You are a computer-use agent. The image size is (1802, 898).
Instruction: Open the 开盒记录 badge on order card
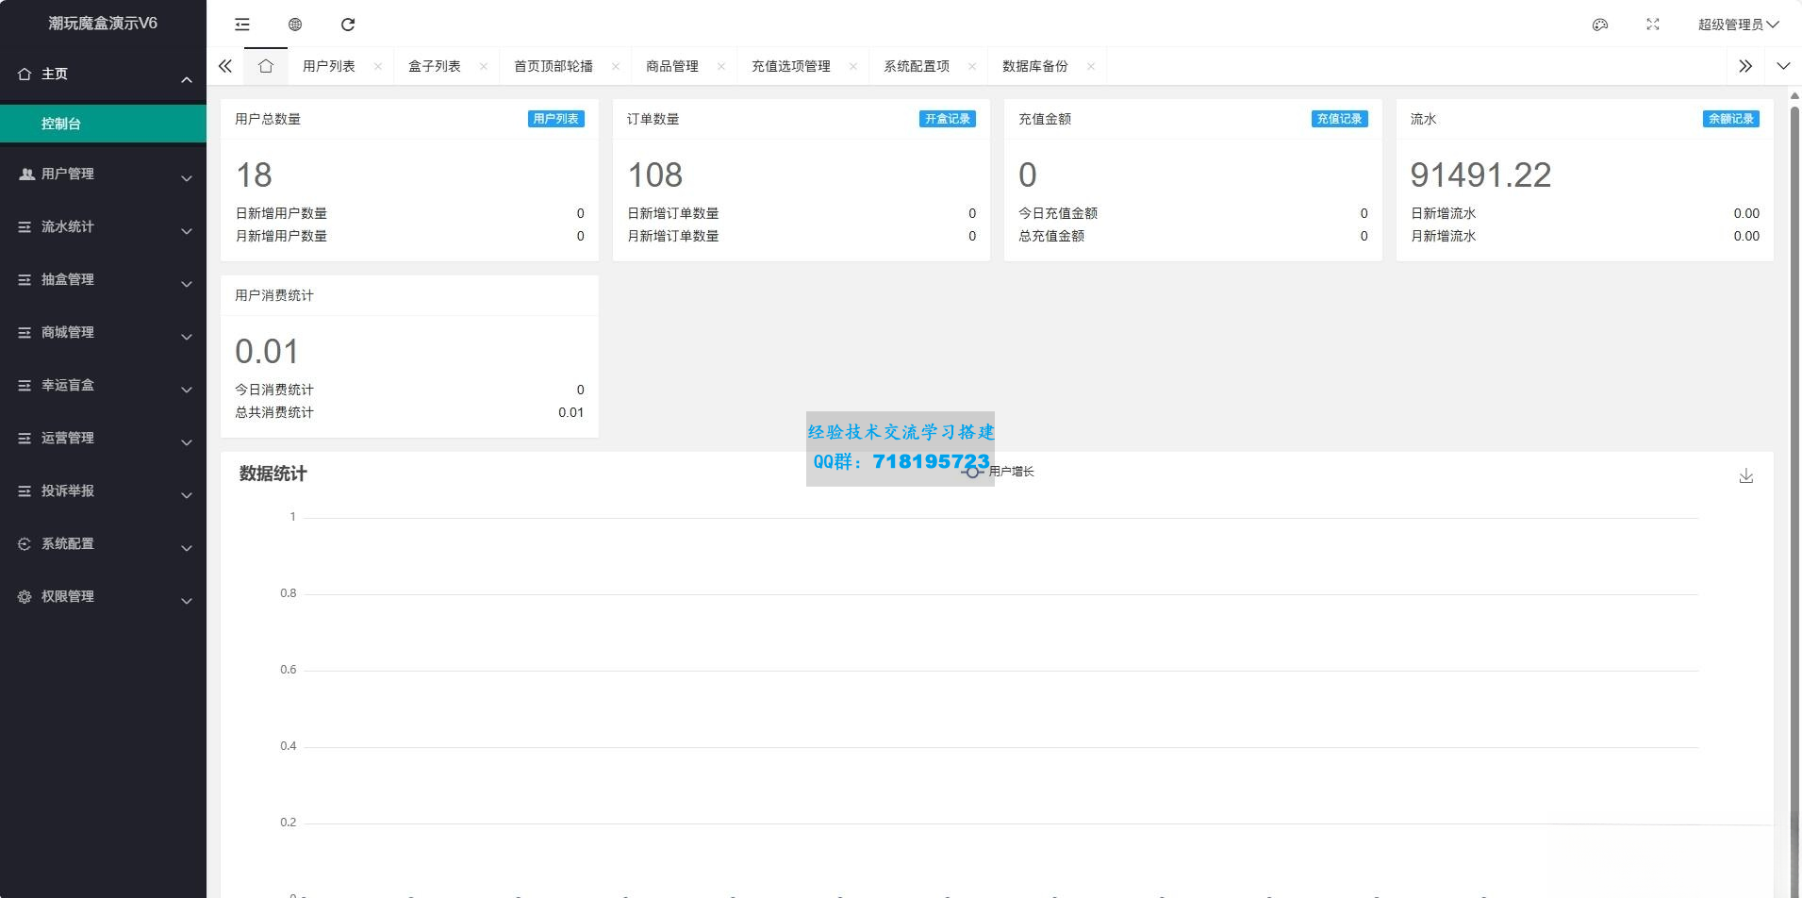(948, 119)
